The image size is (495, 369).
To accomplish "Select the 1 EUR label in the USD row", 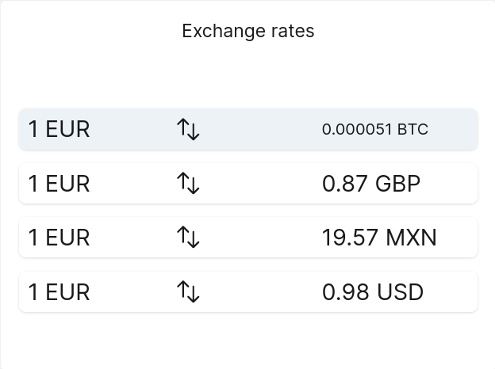I will click(59, 292).
